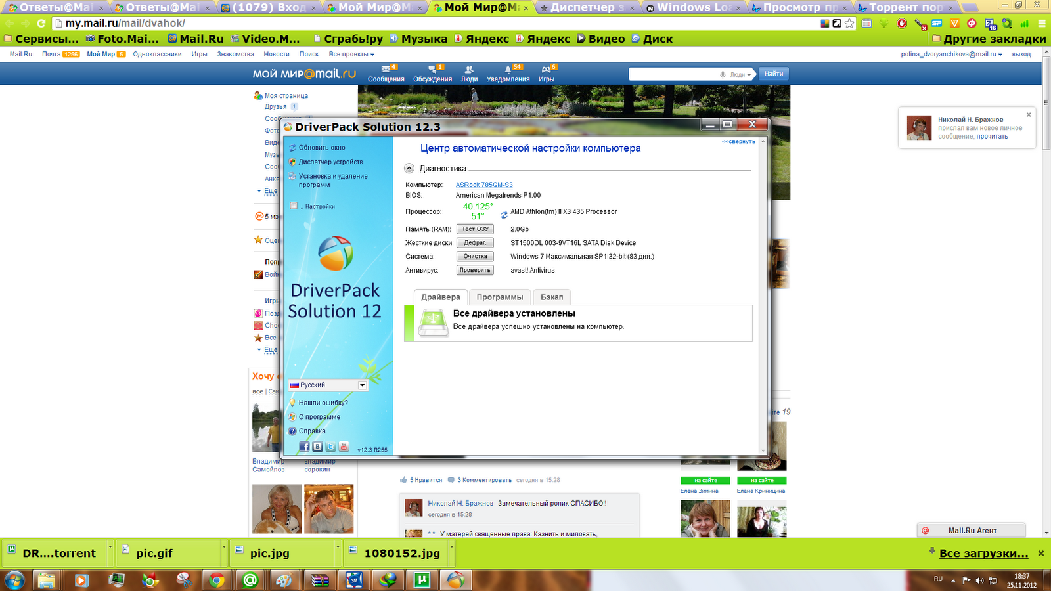1051x591 pixels.
Task: Reload the page in Chrome
Action: 41,23
